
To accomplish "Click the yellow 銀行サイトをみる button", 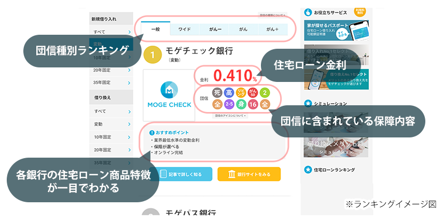I will pyautogui.click(x=249, y=174).
